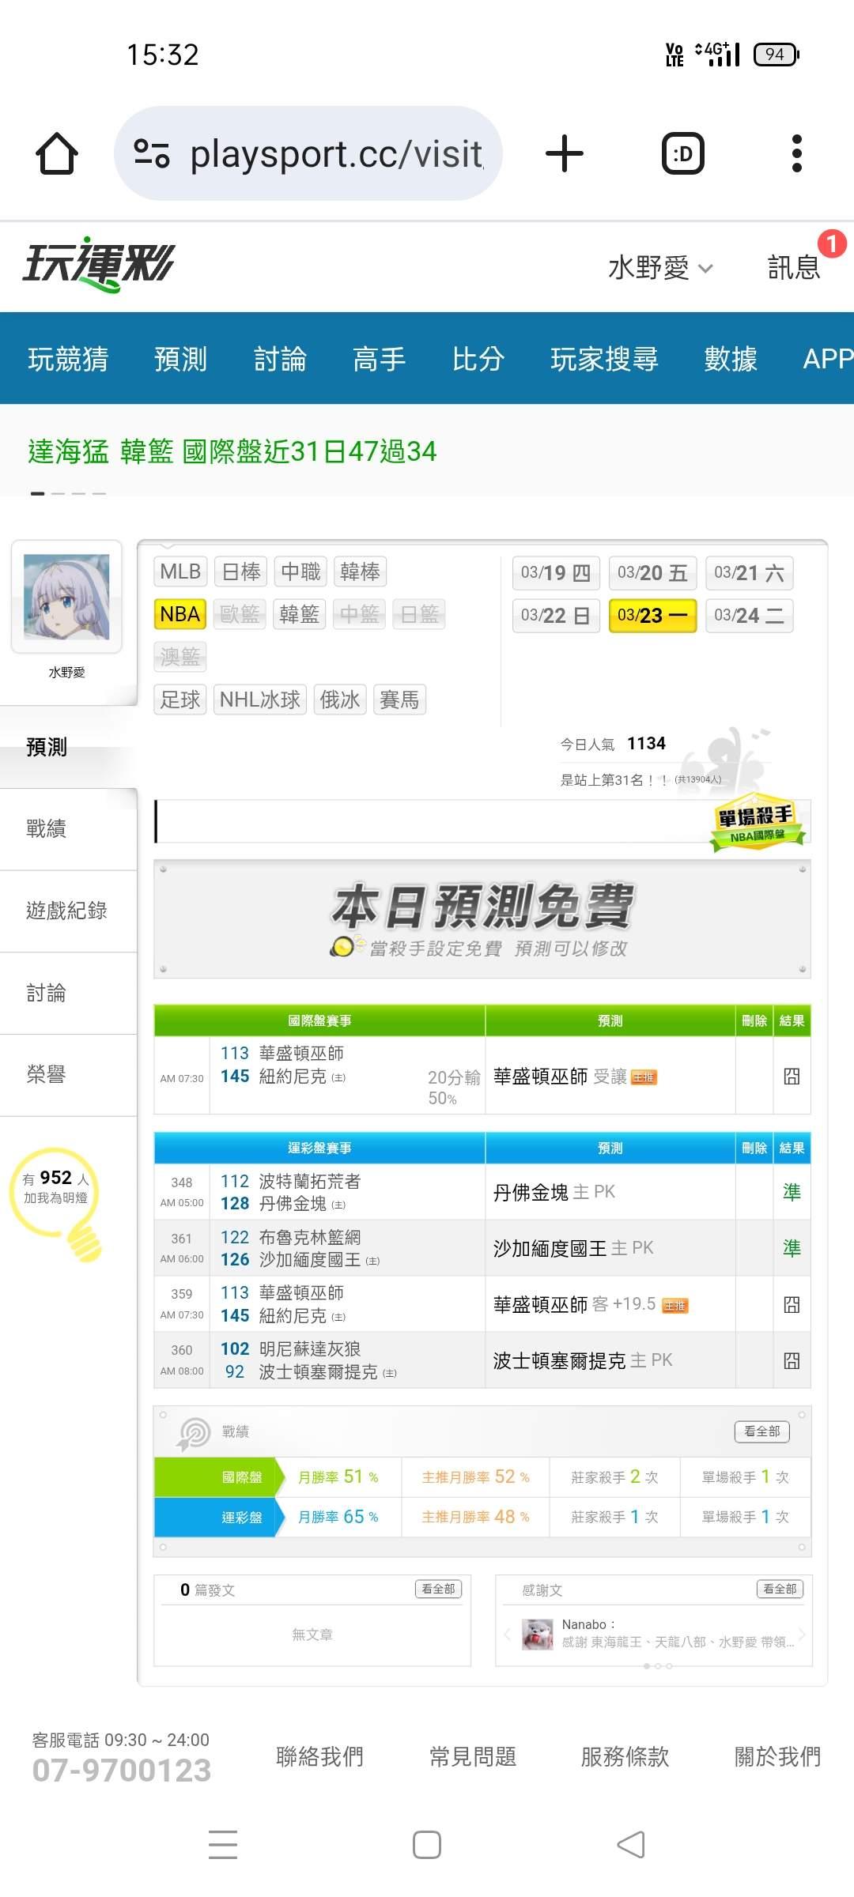The width and height of the screenshot is (854, 1897).
Task: Open a new tab with plus icon
Action: [x=565, y=153]
